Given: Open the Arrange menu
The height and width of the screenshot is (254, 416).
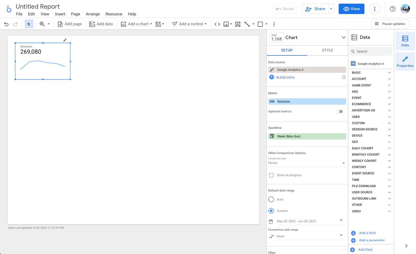Looking at the screenshot, I should 93,14.
